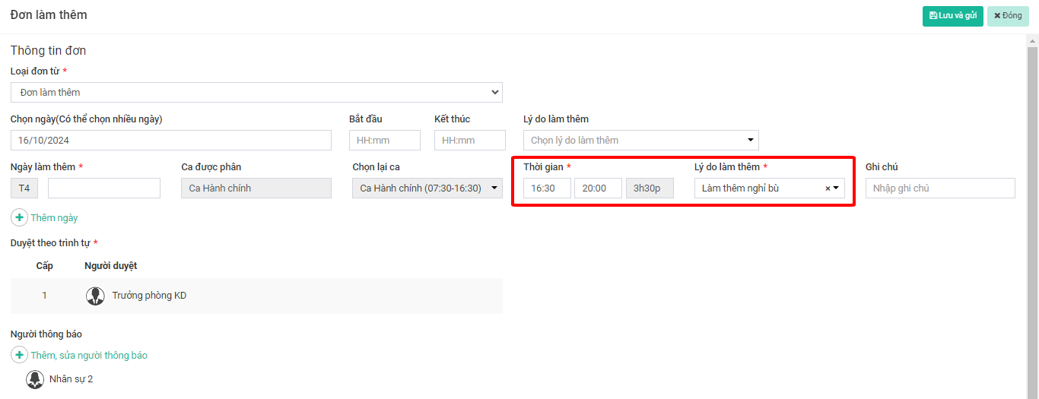Expand the Làm thêm nghỉ bù reason dropdown arrow
The image size is (1039, 399).
point(836,188)
